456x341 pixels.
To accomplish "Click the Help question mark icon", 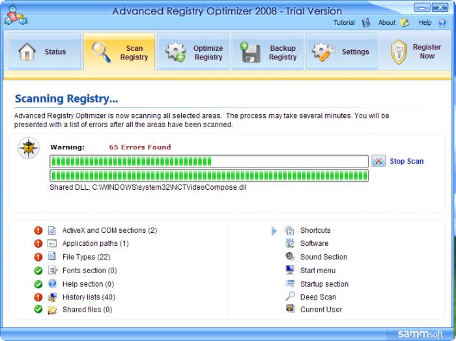I will coord(442,23).
